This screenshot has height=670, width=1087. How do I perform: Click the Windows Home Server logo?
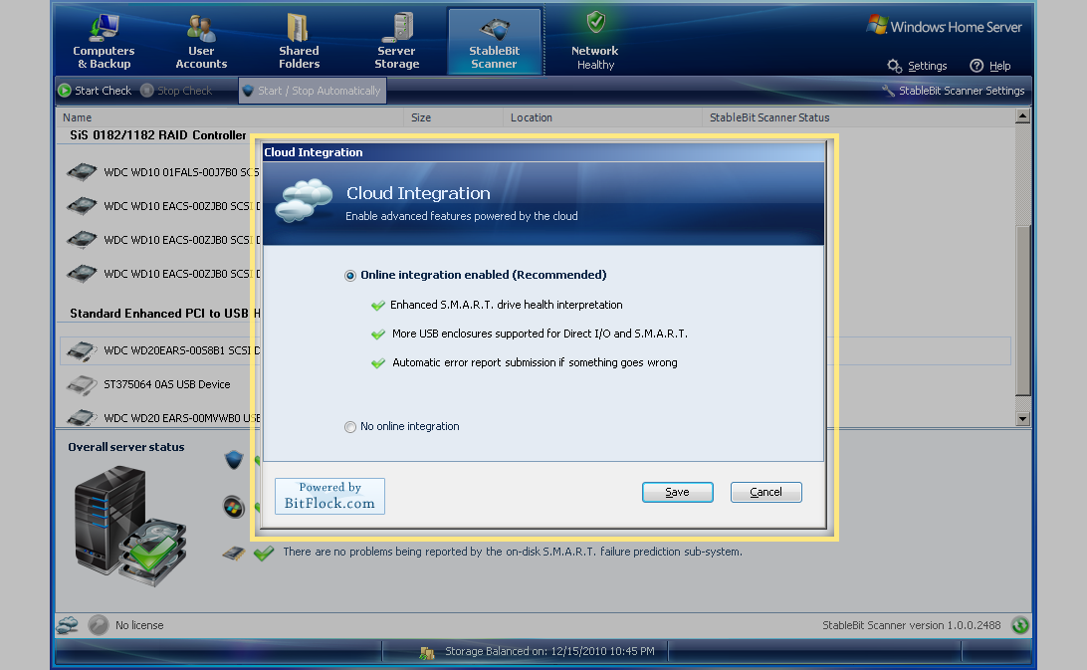tap(945, 26)
